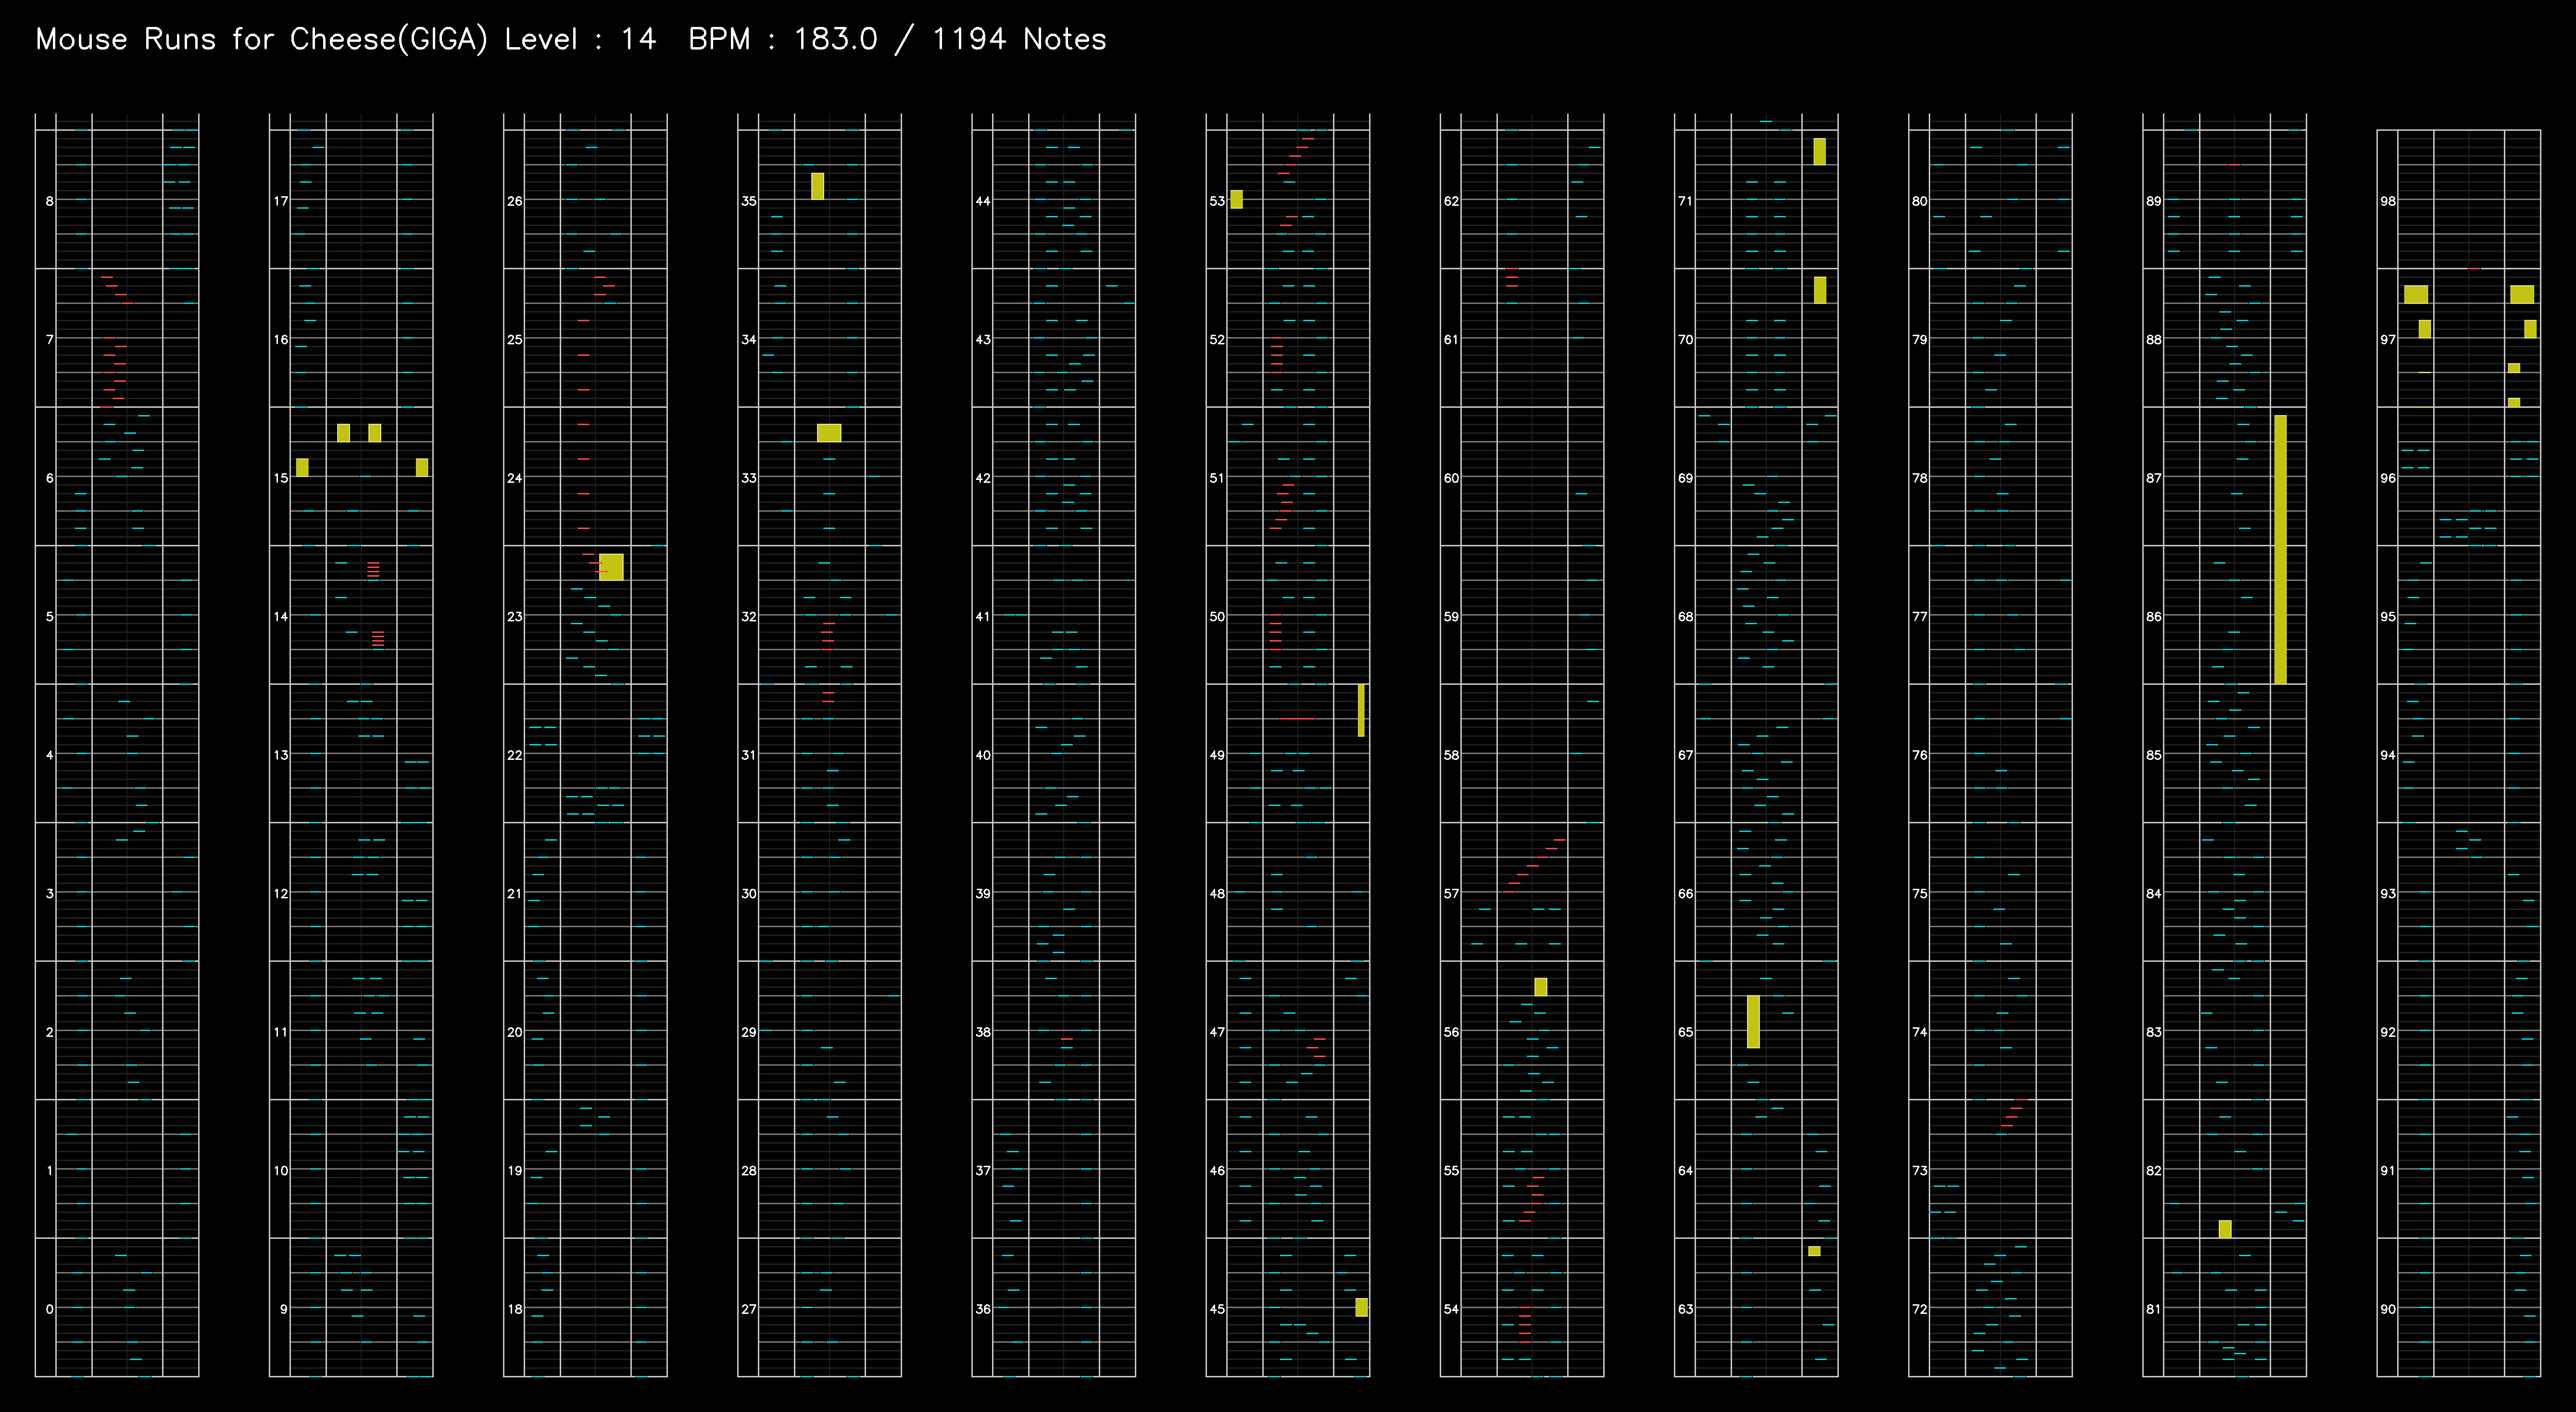
Task: Click measure number 63 label
Action: 1686,1309
